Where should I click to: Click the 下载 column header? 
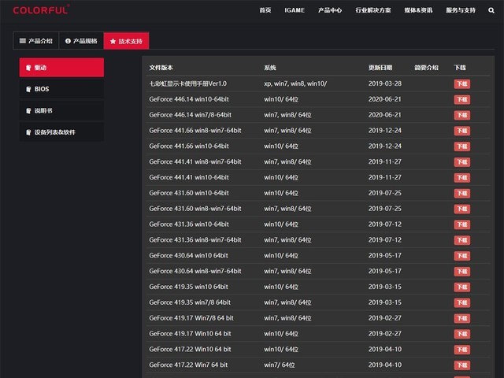click(x=460, y=68)
